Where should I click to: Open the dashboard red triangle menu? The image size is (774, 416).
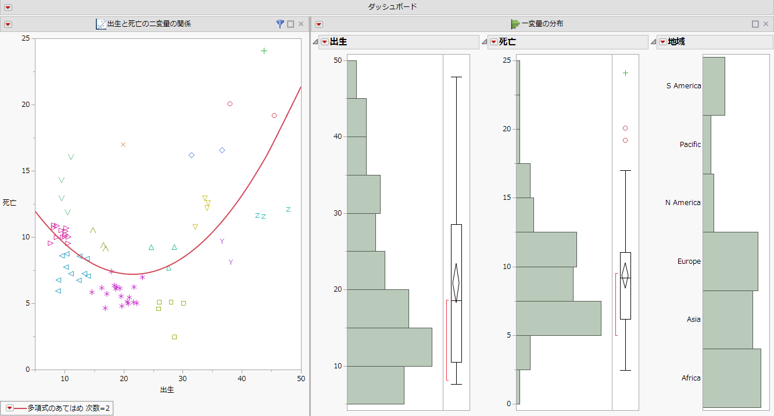click(8, 7)
